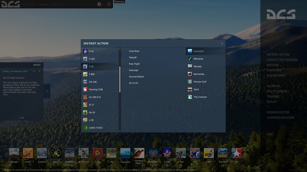Viewport: 307px width, 172px height.
Task: Open the news LINK
Action: click(x=22, y=118)
